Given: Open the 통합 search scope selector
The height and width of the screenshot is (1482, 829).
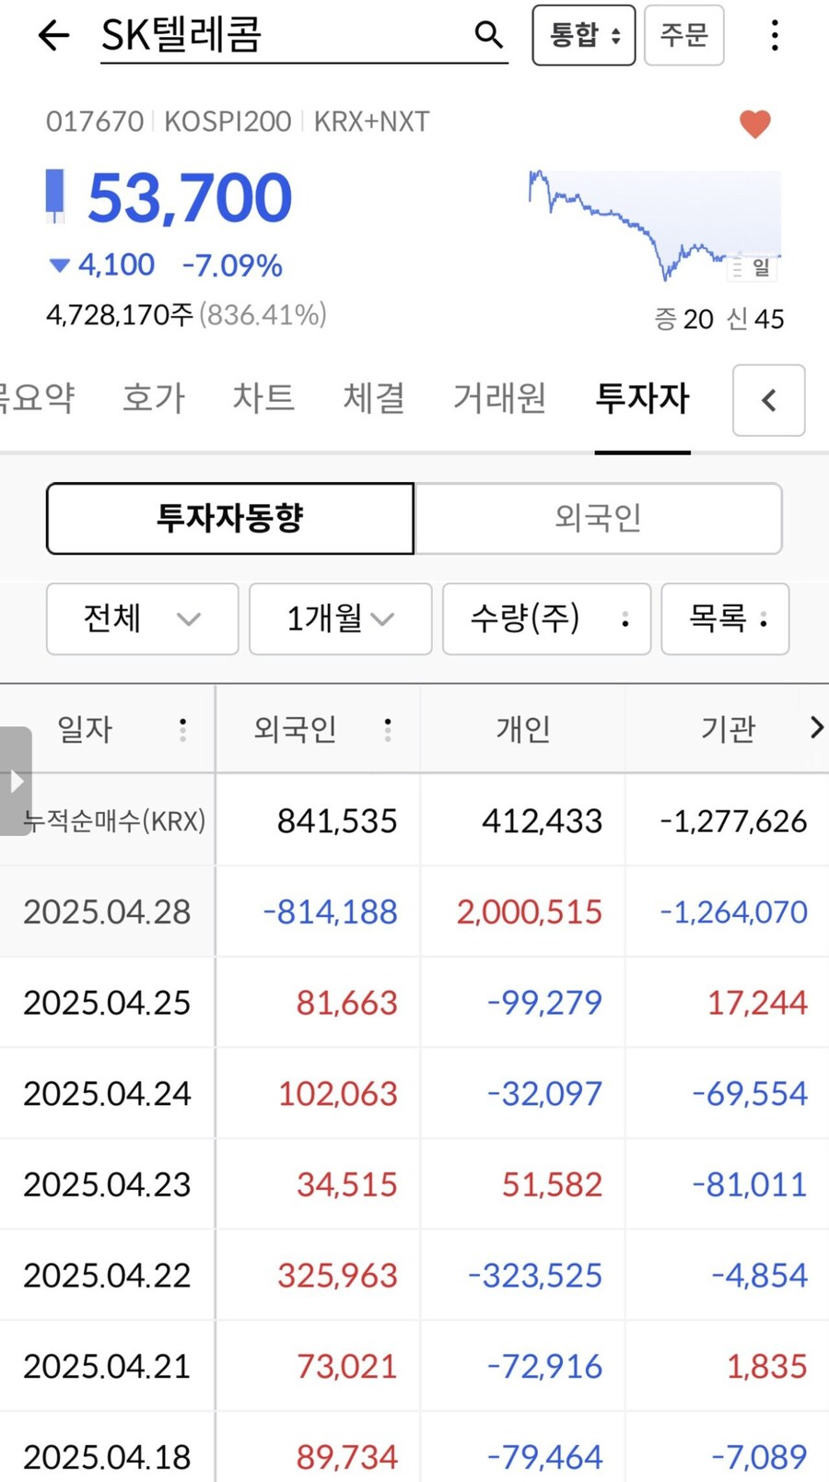Looking at the screenshot, I should [583, 35].
